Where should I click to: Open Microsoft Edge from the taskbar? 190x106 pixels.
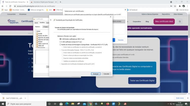(67, 104)
